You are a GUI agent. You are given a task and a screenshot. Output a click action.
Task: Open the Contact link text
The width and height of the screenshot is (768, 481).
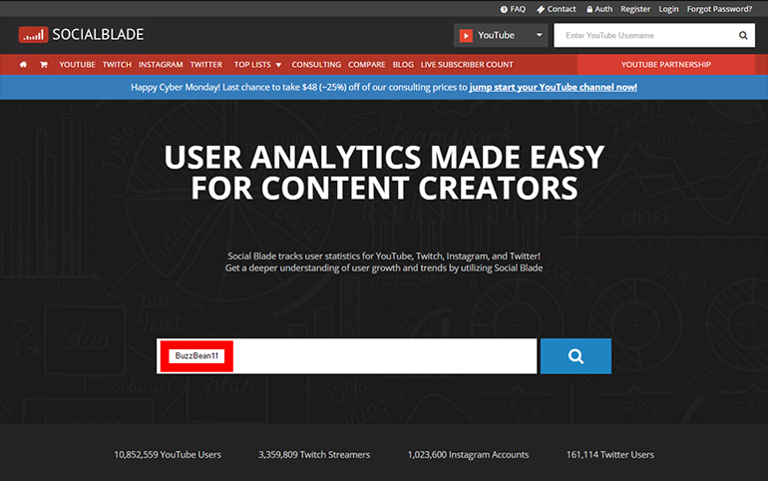pyautogui.click(x=562, y=9)
